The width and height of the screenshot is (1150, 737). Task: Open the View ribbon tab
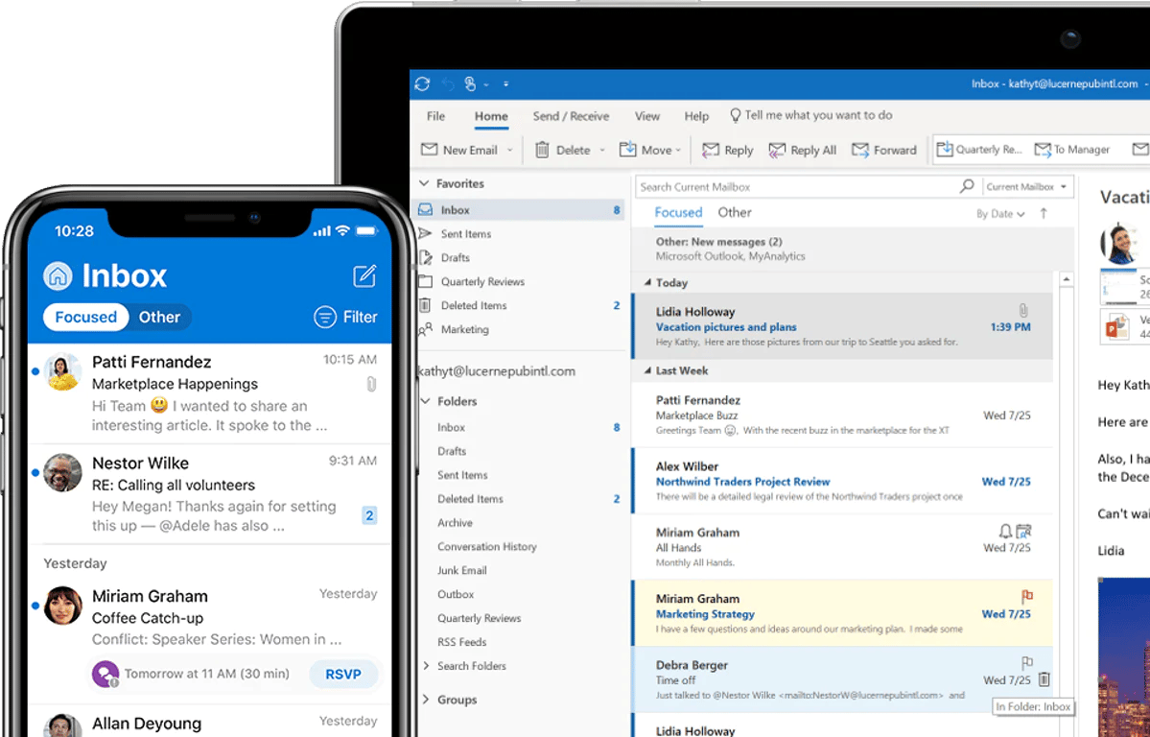tap(646, 116)
